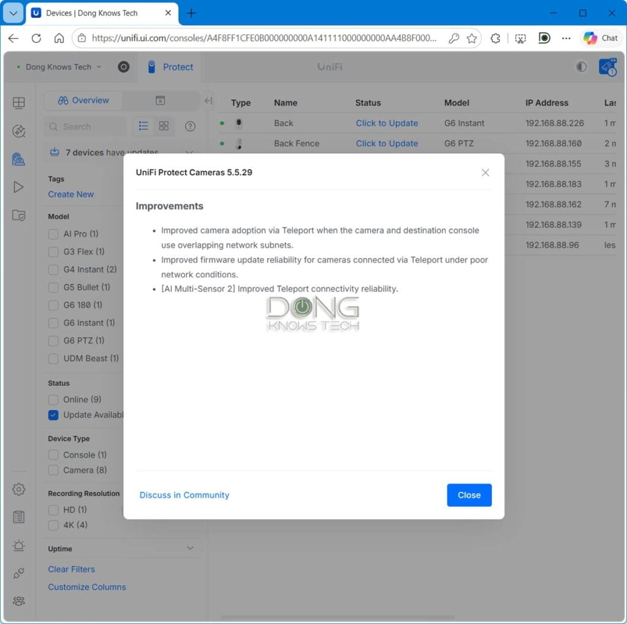
Task: Check the UDM Beast model filter
Action: tap(53, 358)
